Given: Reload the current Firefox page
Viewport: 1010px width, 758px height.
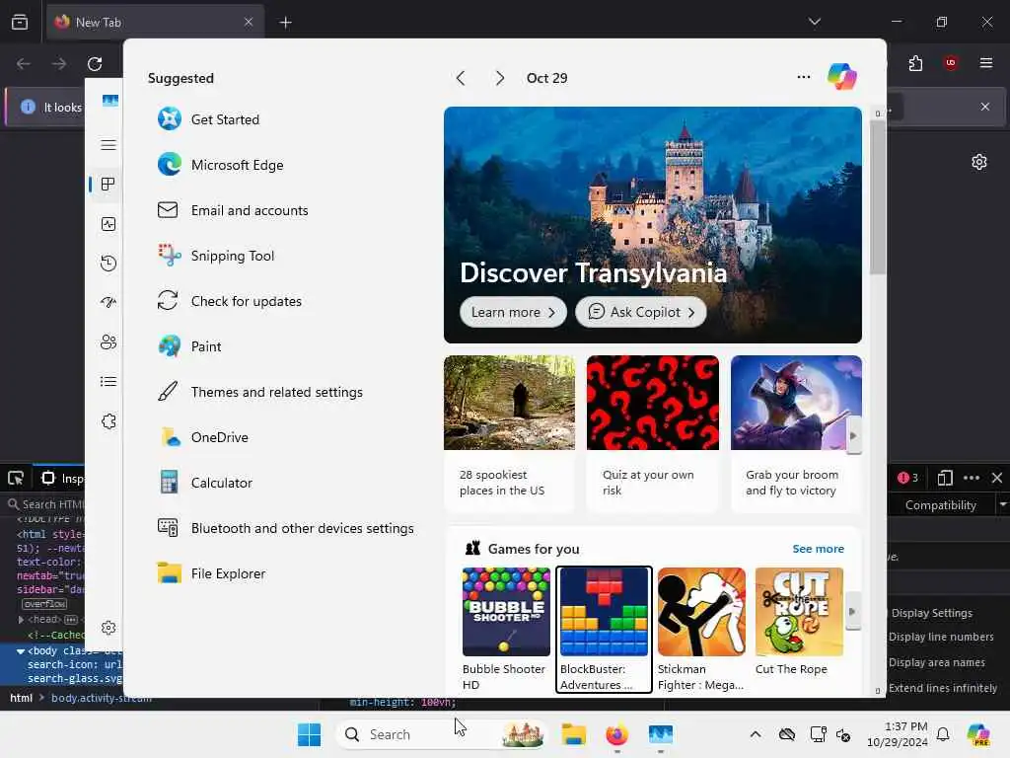Looking at the screenshot, I should (95, 64).
